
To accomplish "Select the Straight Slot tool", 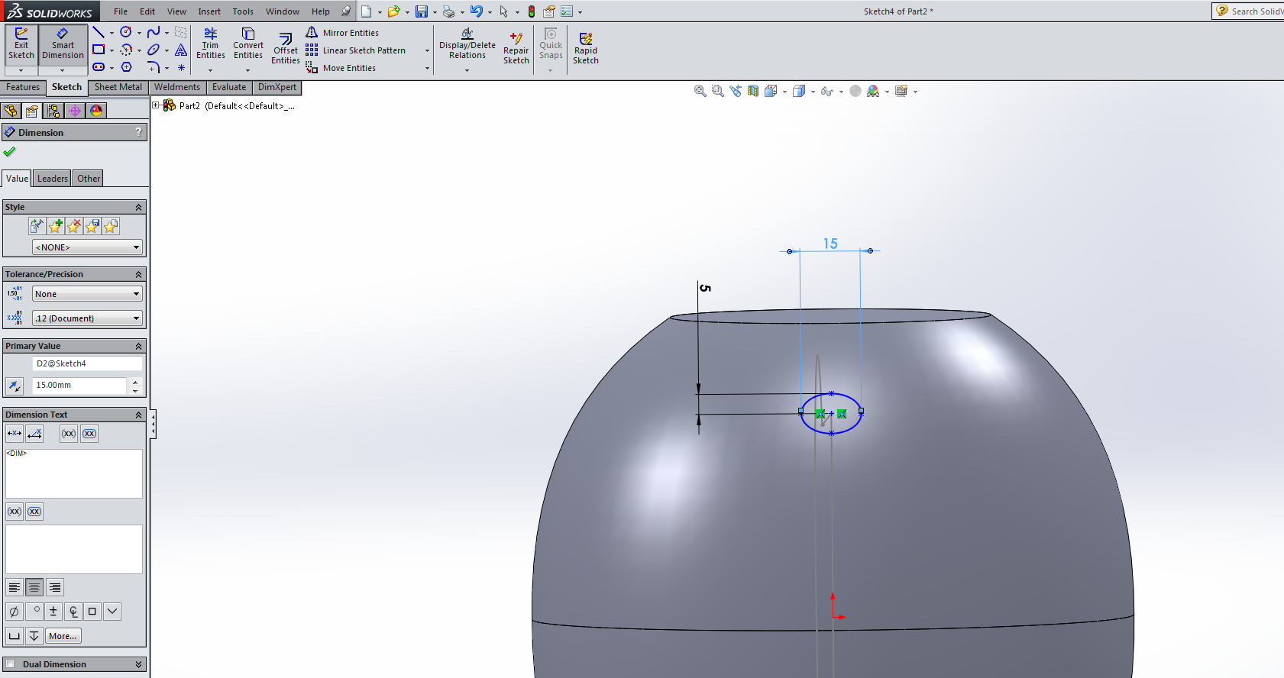I will point(99,67).
